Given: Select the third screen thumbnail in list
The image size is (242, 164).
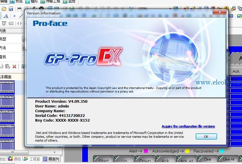Looking at the screenshot, I should pos(7,117).
